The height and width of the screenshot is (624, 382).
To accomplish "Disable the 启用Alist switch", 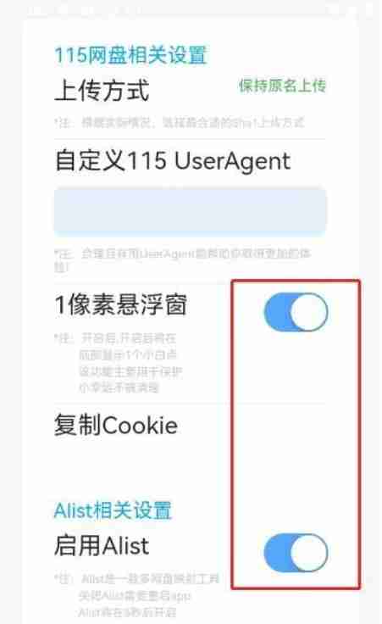I will [x=296, y=553].
